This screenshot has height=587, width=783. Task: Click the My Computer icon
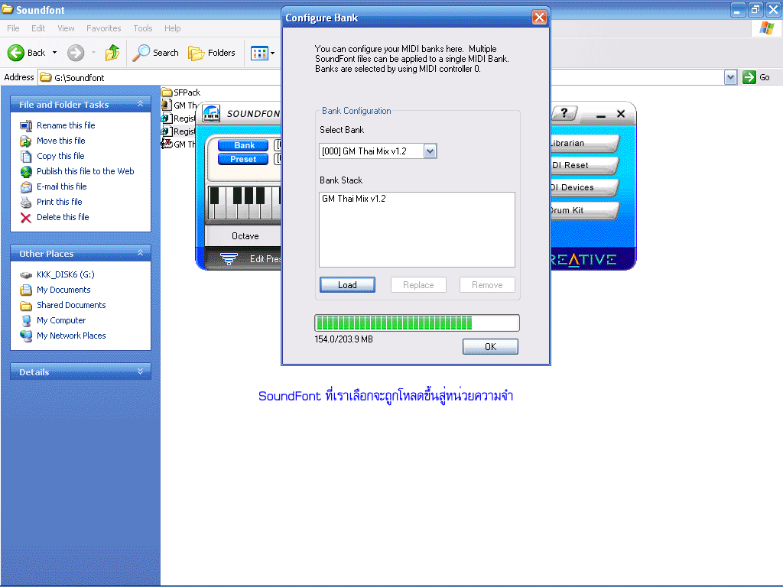(26, 321)
